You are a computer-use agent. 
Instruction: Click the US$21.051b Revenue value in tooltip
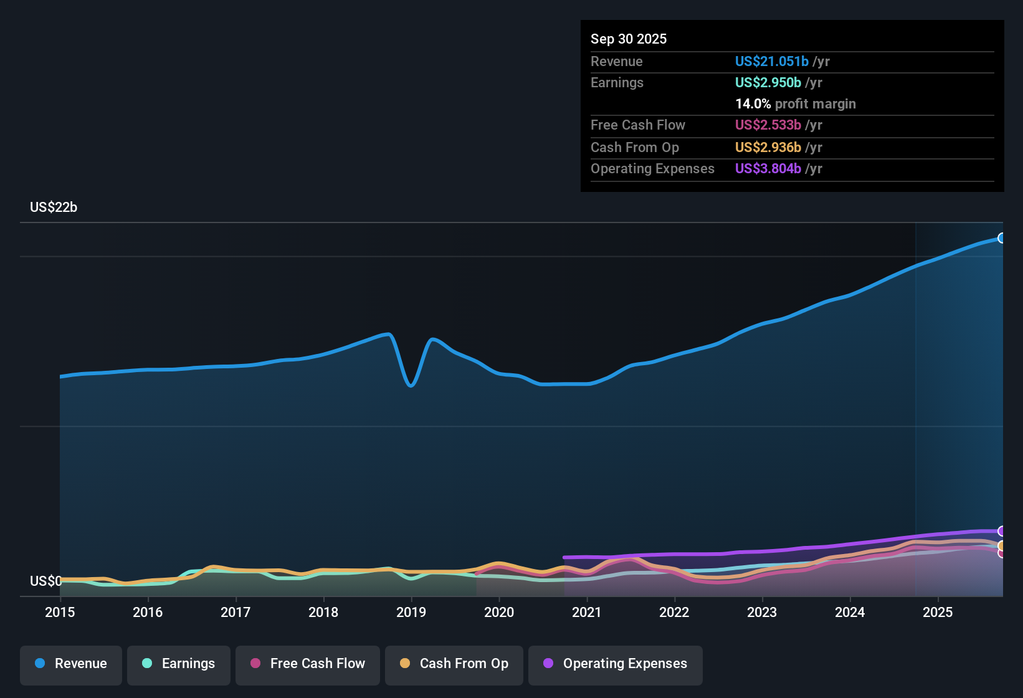coord(772,61)
